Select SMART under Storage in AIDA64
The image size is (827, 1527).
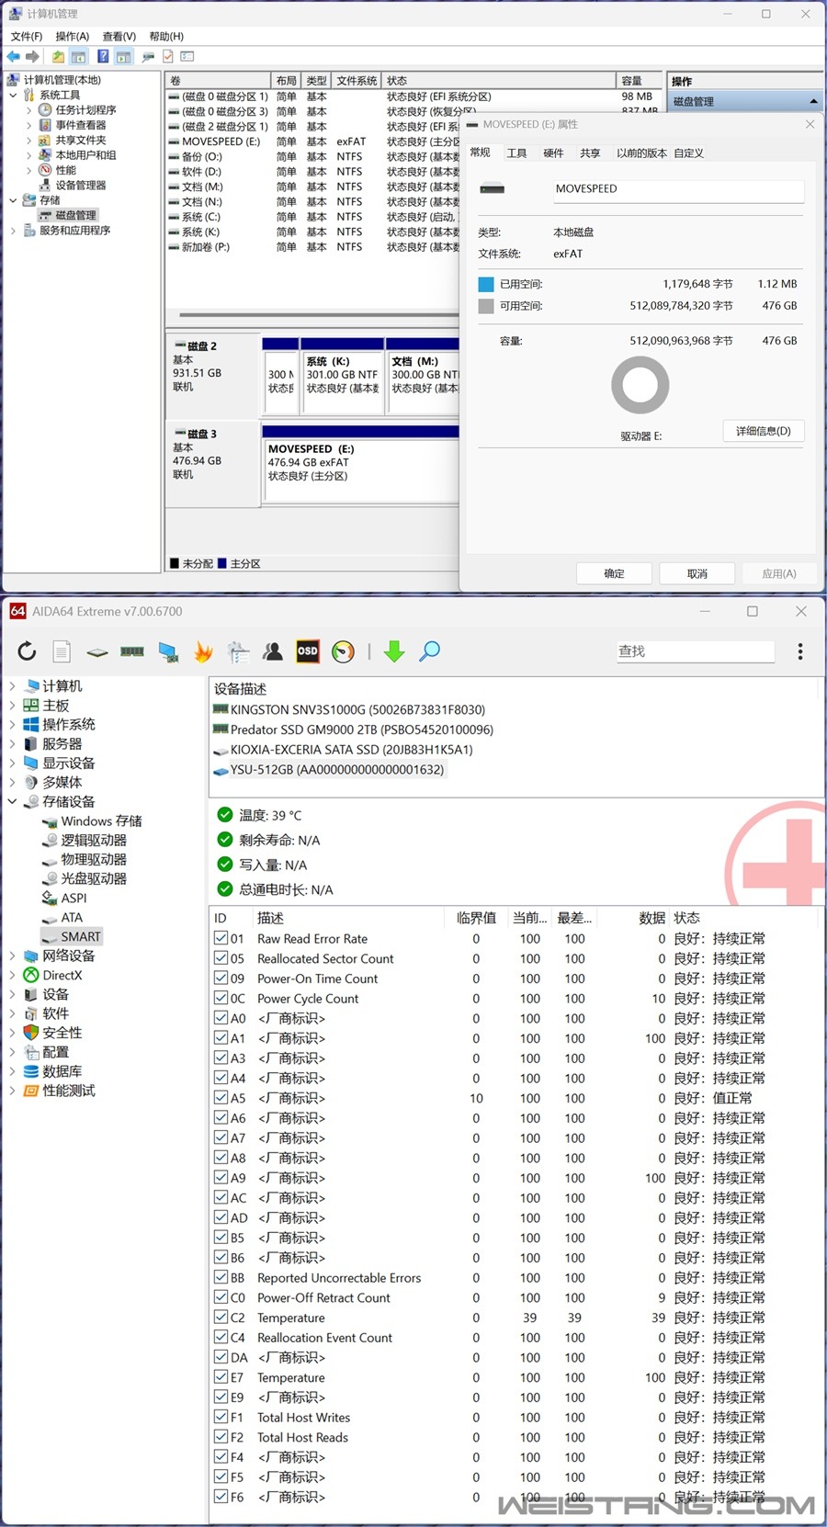[81, 936]
